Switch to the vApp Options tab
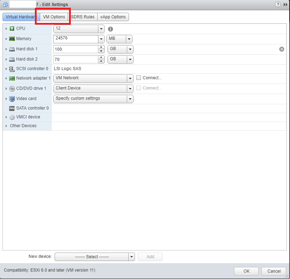The width and height of the screenshot is (290, 279). pyautogui.click(x=113, y=17)
